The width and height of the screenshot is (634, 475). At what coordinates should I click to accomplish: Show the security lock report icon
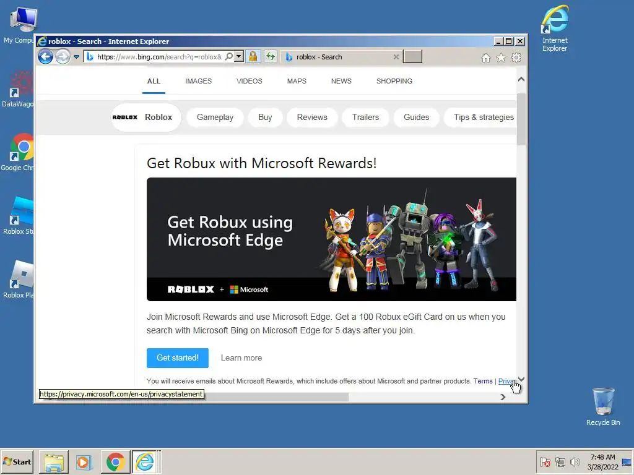coord(253,56)
